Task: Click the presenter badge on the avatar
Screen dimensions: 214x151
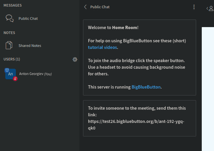Action: point(7,70)
